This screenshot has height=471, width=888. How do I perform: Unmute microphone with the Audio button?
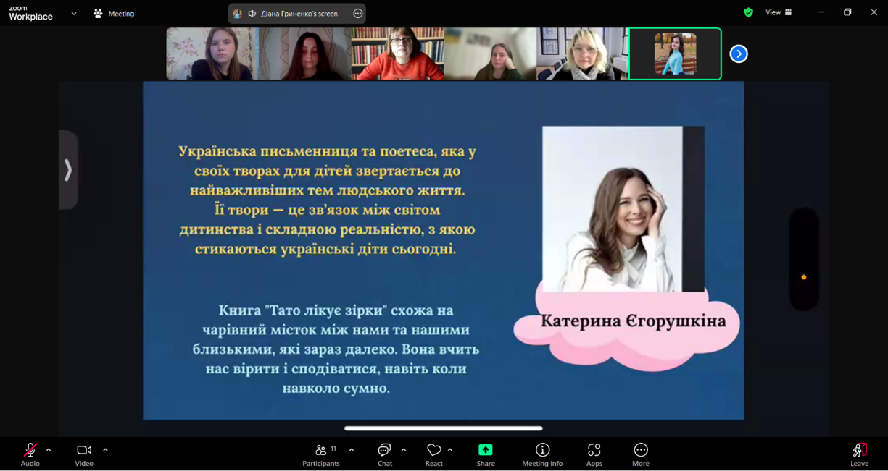30,454
